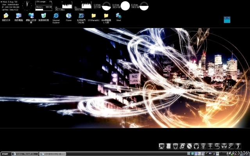Click the monitor icon in the dock
250x156 pixels.
click(161, 146)
